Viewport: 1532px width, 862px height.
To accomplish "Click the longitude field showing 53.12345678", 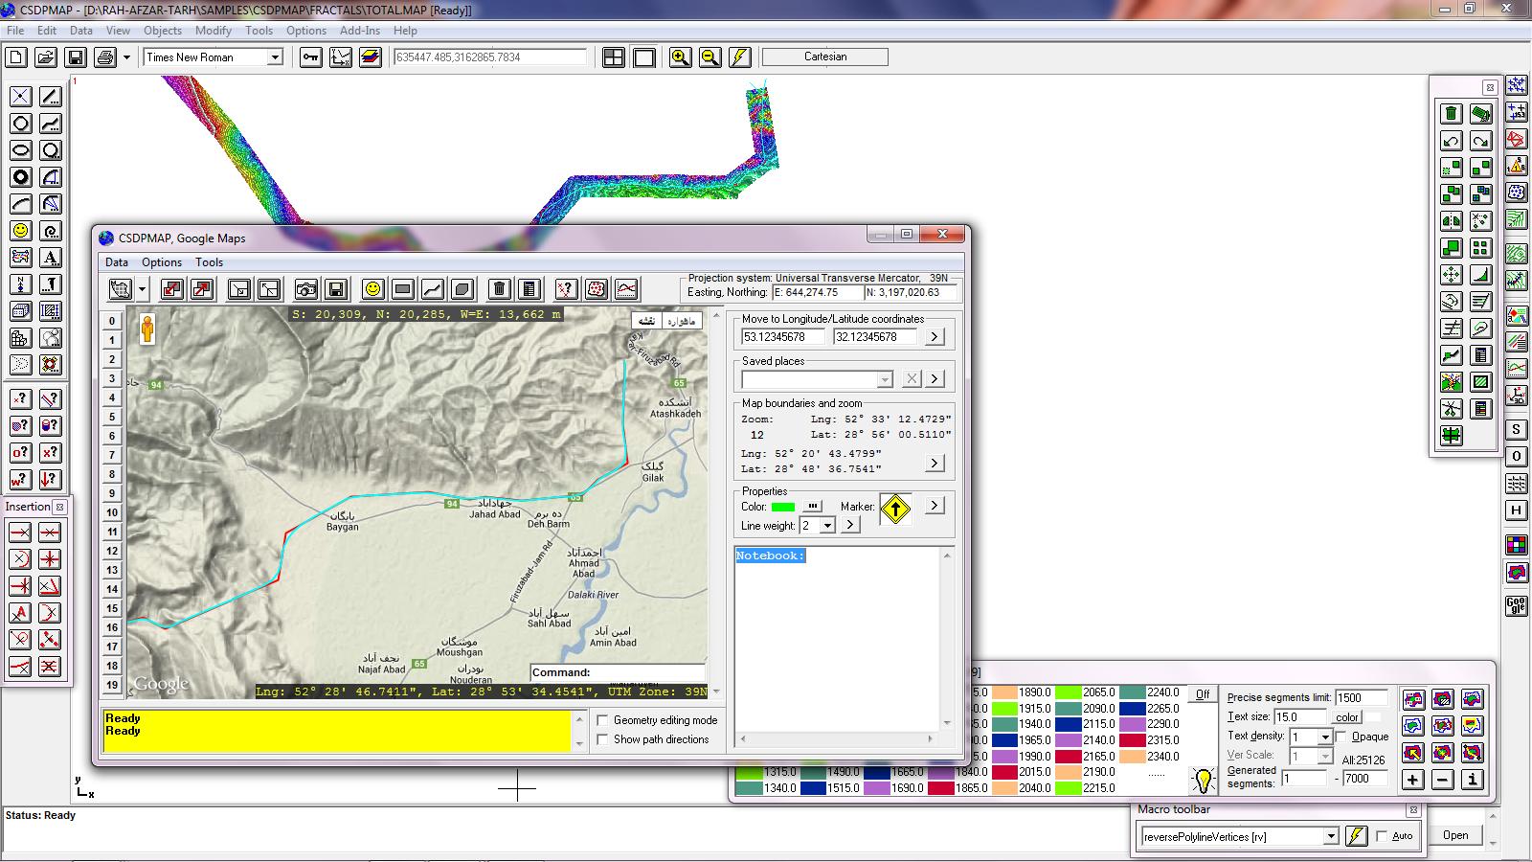I will pyautogui.click(x=783, y=337).
